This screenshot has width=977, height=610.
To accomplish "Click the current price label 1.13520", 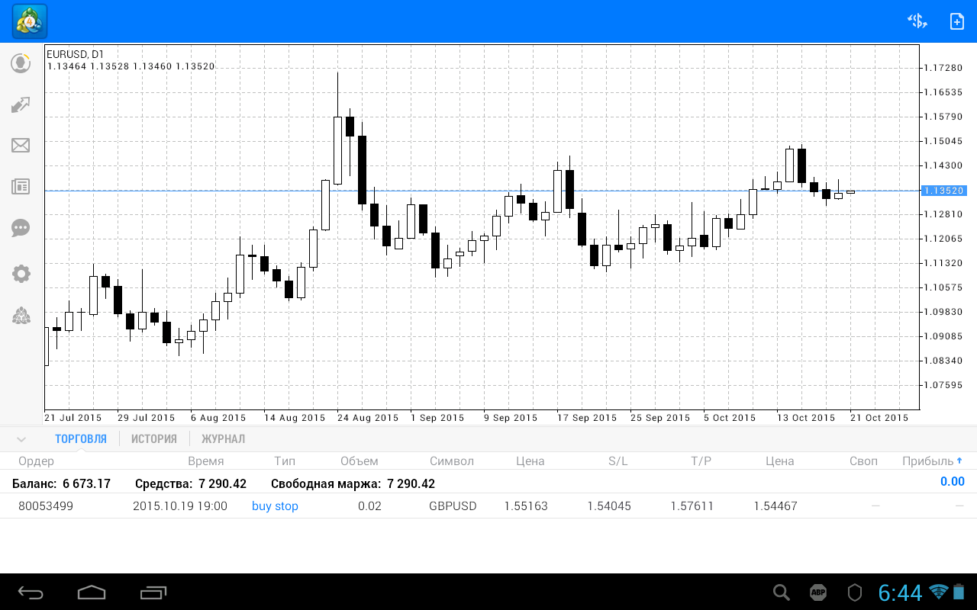I will coord(943,191).
